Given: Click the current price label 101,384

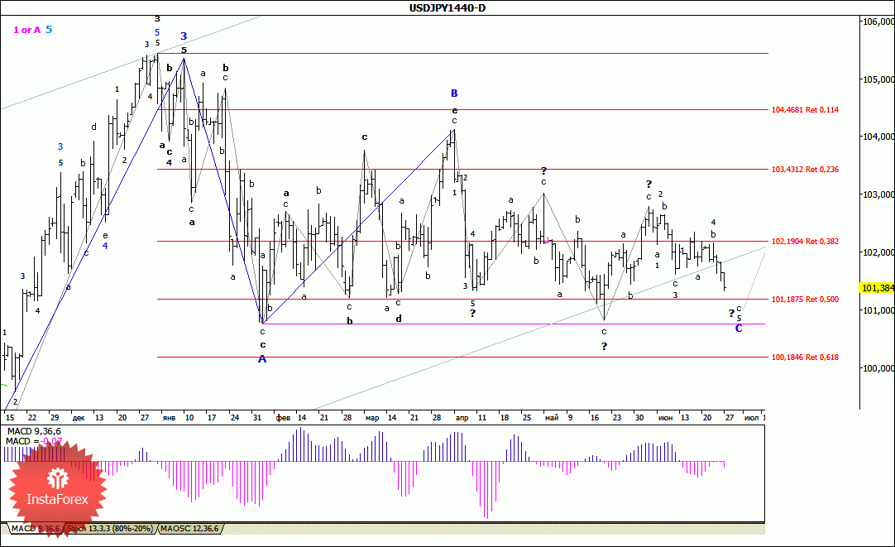Looking at the screenshot, I should [x=878, y=288].
